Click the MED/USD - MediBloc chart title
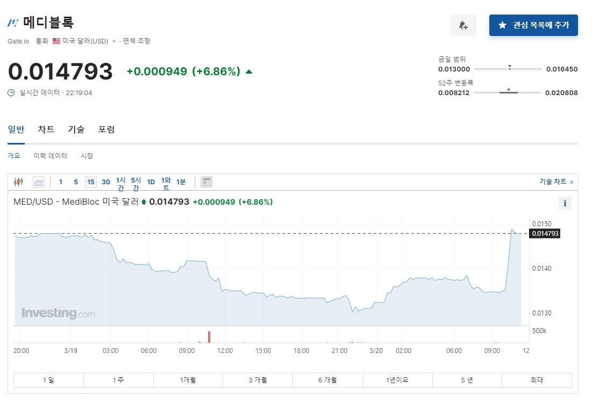This screenshot has width=592, height=404. click(x=76, y=202)
